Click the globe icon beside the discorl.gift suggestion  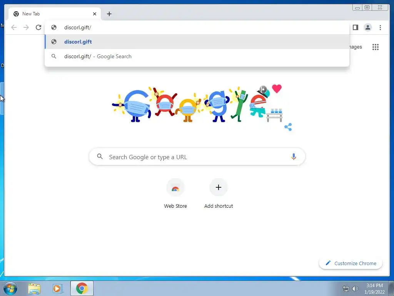tap(54, 42)
